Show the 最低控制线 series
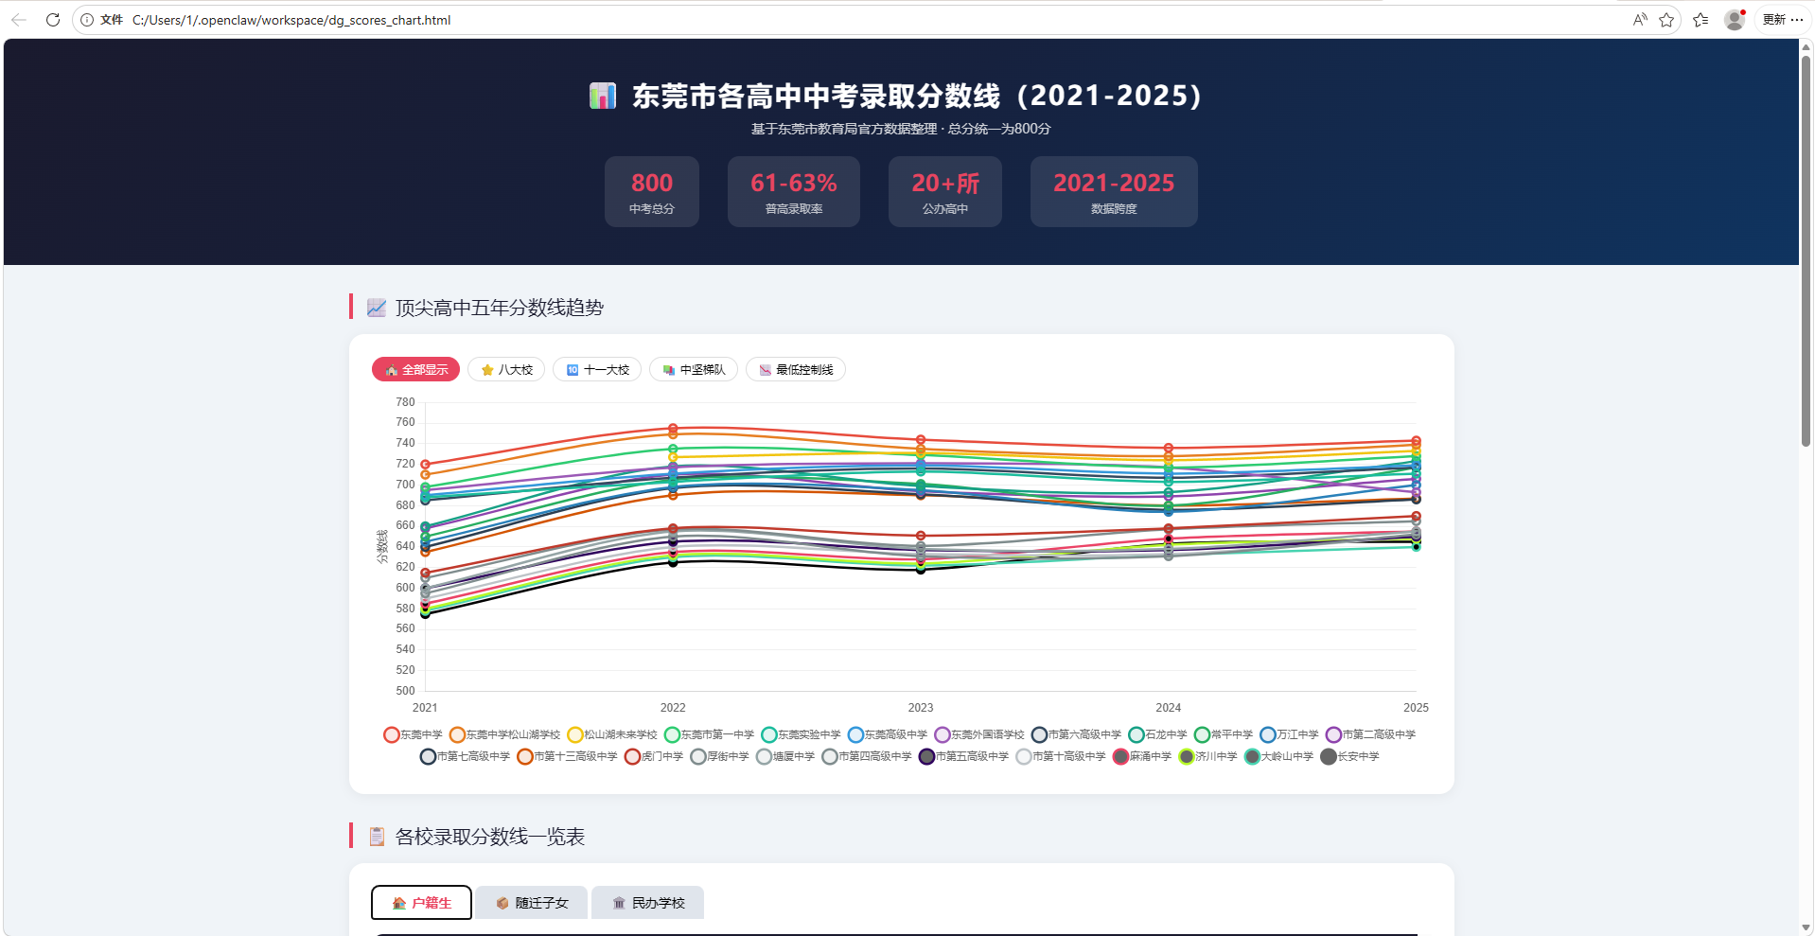 tap(796, 370)
